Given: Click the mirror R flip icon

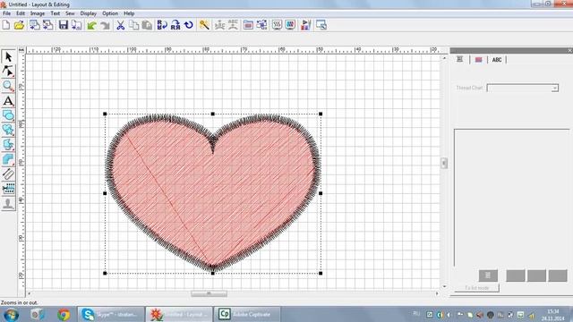Looking at the screenshot, I should tap(162, 25).
